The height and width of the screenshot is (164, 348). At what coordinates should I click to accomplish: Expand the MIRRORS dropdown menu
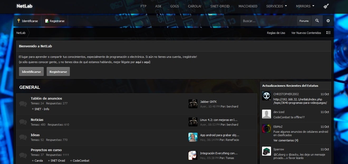tap(305, 6)
